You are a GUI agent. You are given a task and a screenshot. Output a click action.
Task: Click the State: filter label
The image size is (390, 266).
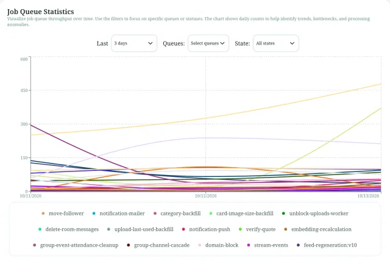[x=243, y=43]
